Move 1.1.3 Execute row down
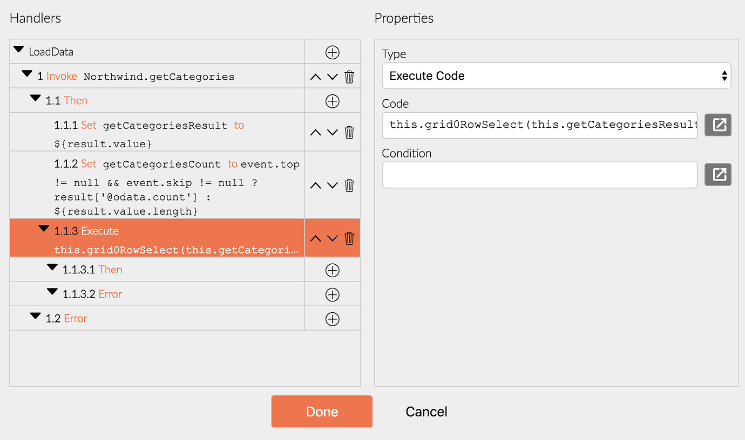The width and height of the screenshot is (745, 440). coord(333,239)
